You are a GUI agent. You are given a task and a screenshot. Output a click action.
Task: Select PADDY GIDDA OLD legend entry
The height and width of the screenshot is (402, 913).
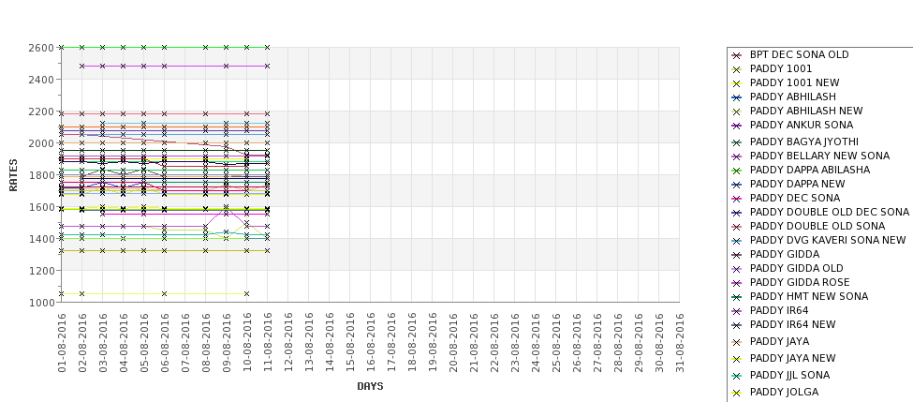click(x=797, y=268)
